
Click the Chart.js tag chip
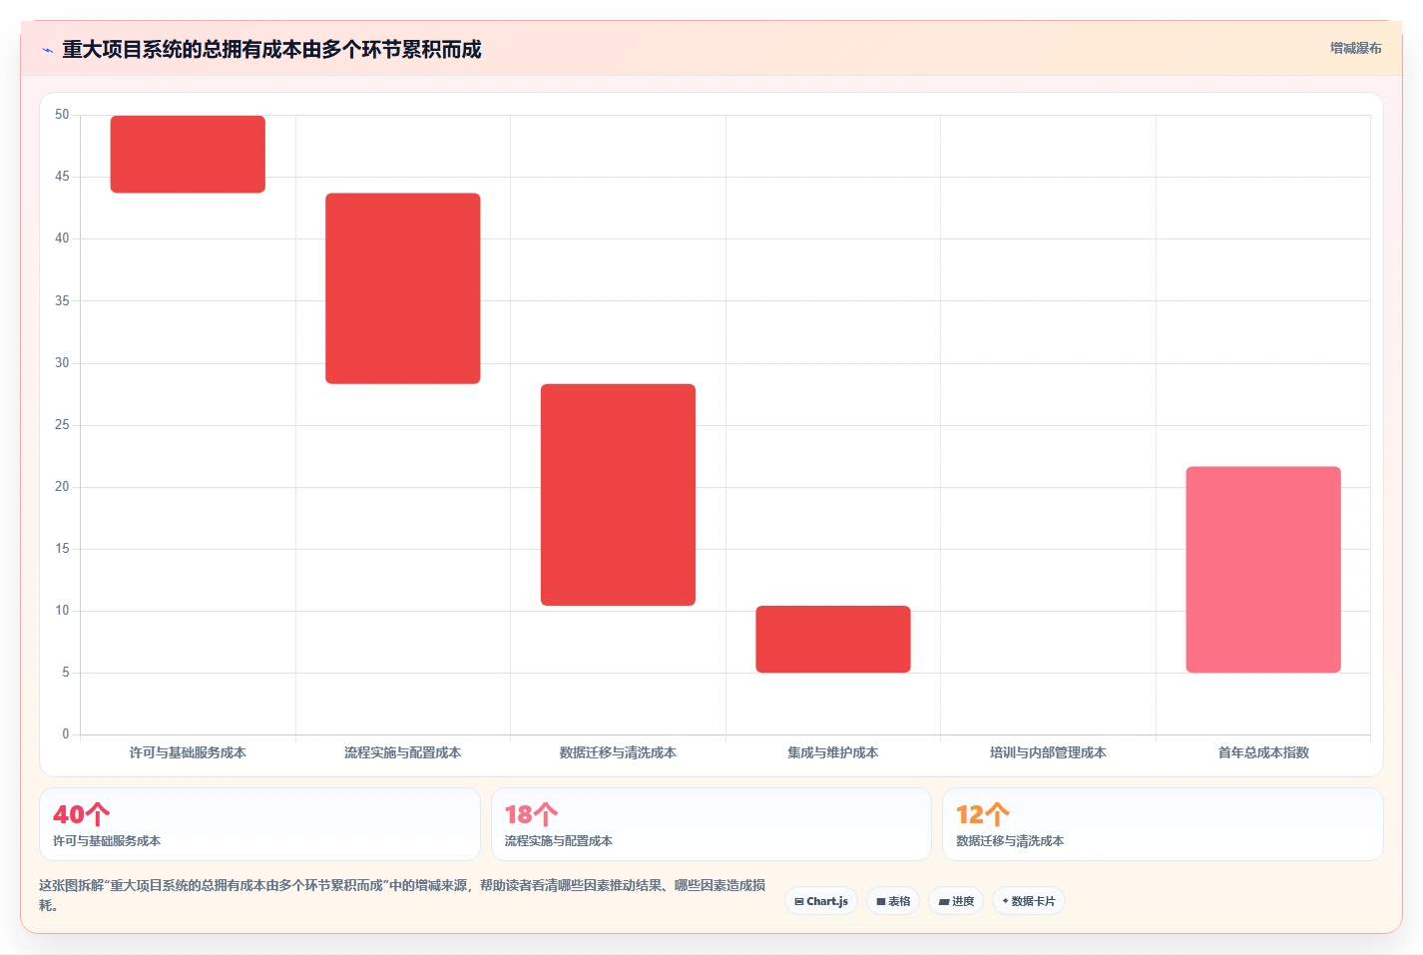821,901
